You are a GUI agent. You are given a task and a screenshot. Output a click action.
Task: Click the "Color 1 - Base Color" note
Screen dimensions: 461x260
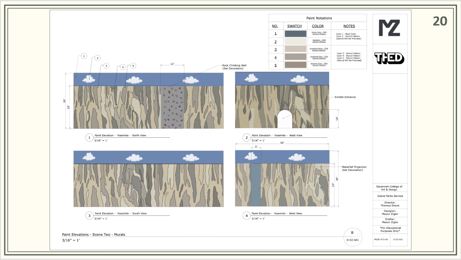click(346, 34)
